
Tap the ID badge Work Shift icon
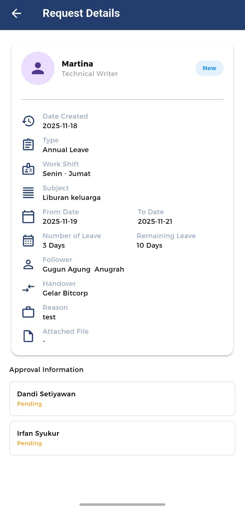(28, 169)
